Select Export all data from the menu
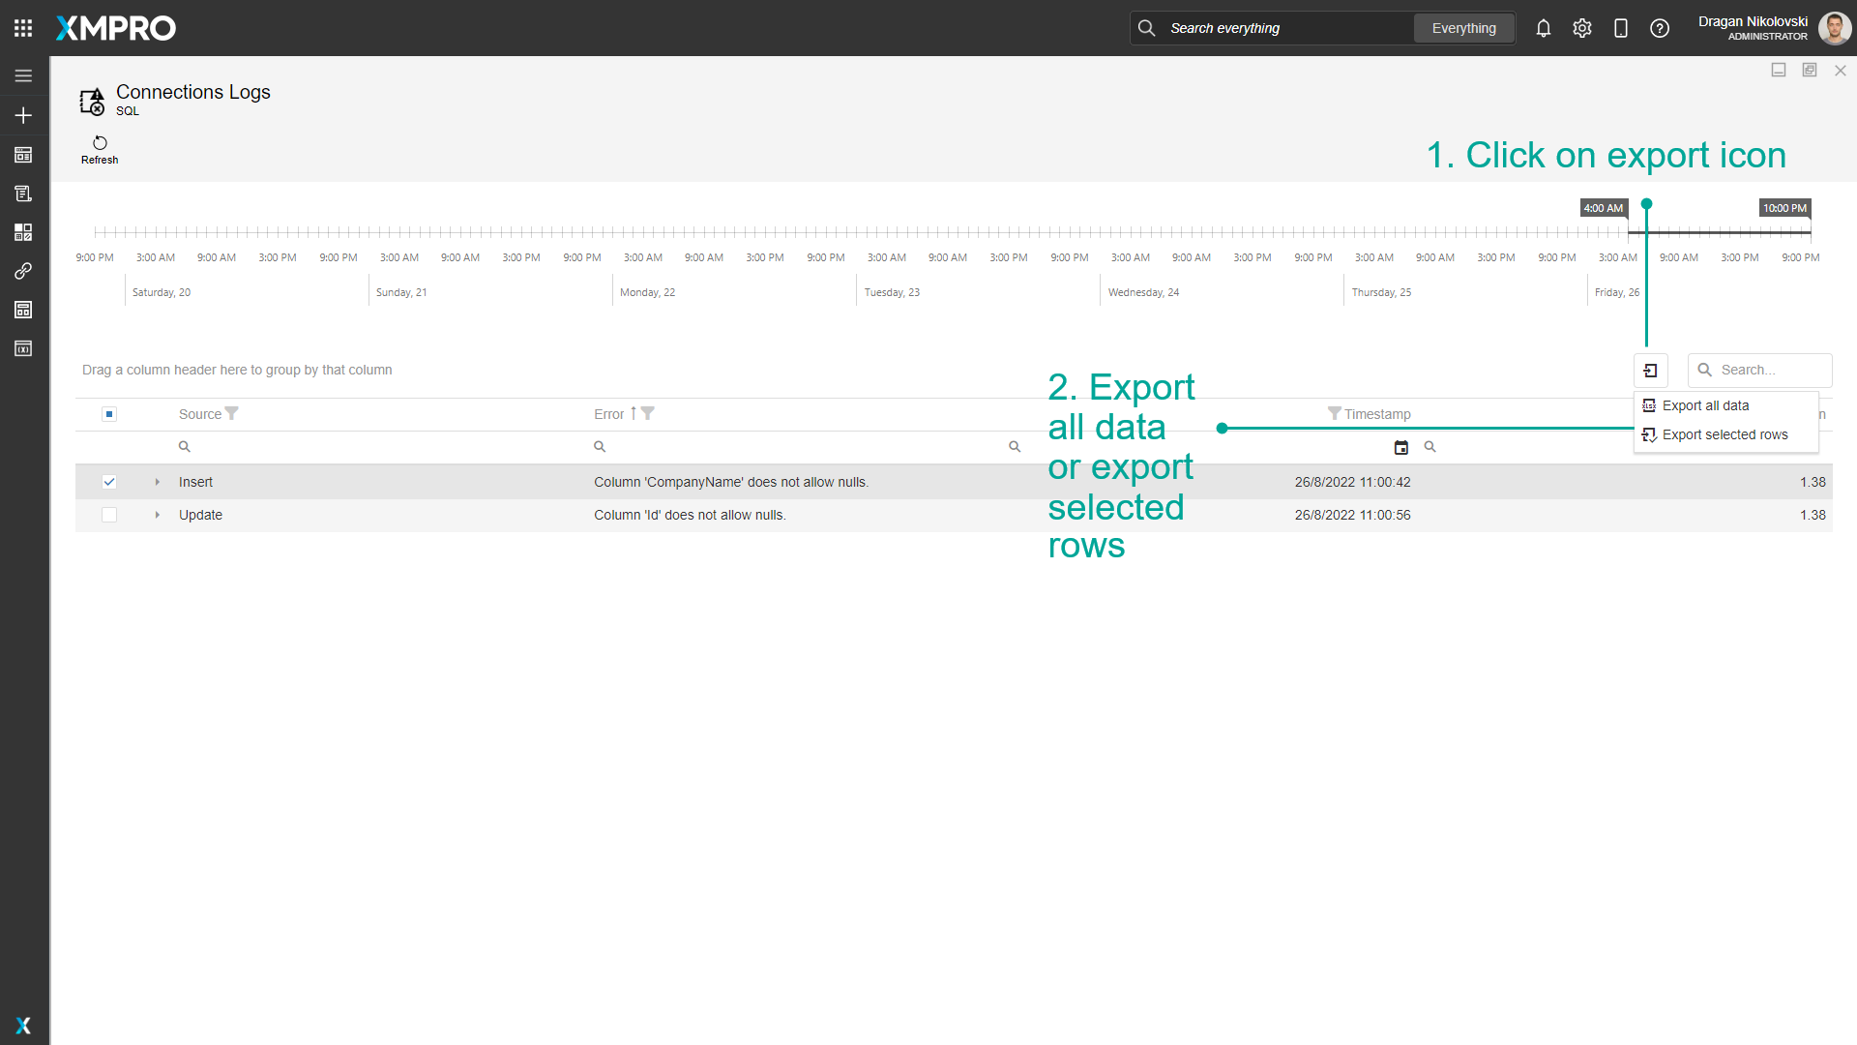The height and width of the screenshot is (1045, 1857). click(x=1706, y=405)
